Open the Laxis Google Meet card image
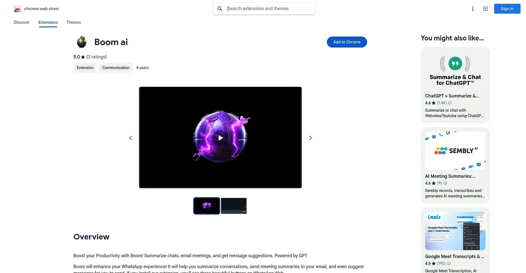526x273 pixels. pyautogui.click(x=455, y=231)
